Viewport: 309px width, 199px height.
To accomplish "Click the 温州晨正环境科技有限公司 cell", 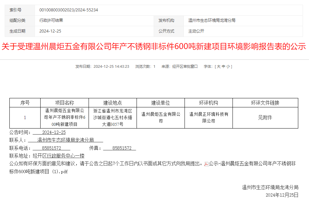I will click(208, 117).
